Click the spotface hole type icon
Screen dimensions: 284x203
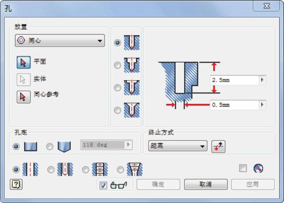tap(132, 88)
